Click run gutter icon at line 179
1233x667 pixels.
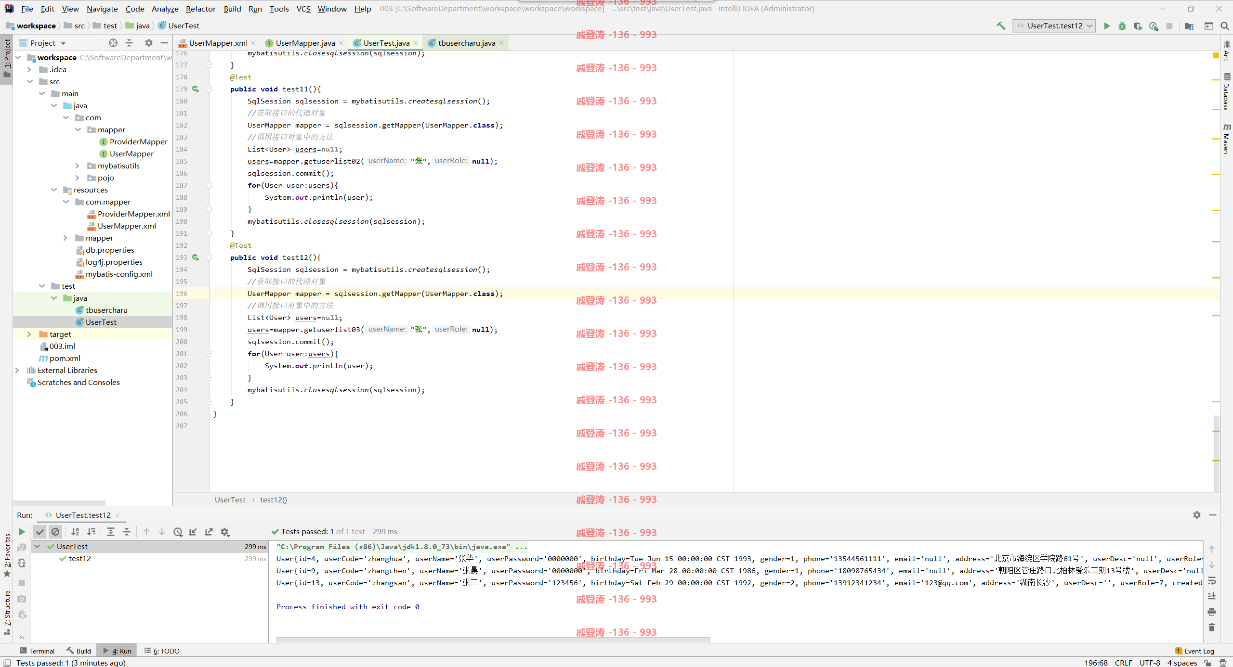196,89
